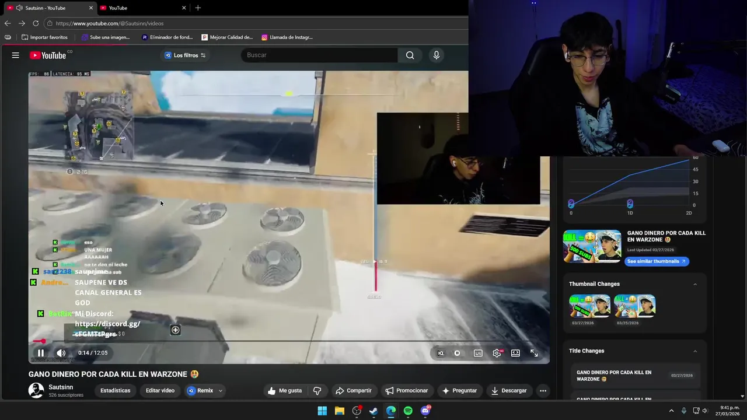Reload the page
The width and height of the screenshot is (747, 420).
[36, 23]
